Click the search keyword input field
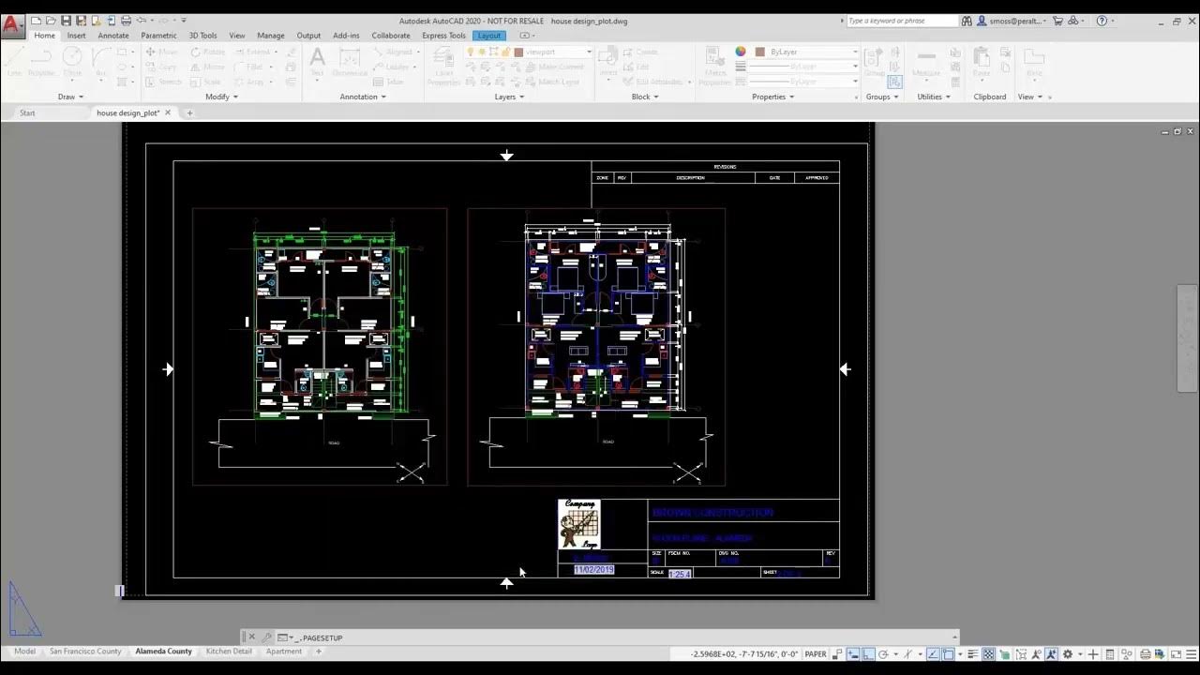The image size is (1200, 675). [x=901, y=21]
